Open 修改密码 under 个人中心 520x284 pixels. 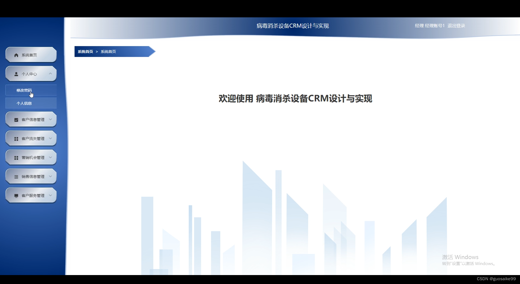coord(24,90)
